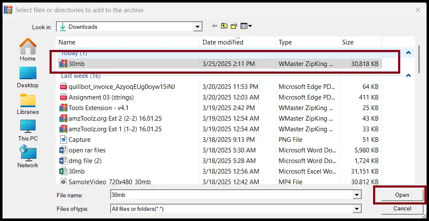Select the Capture file name
Image resolution: width=429 pixels, height=221 pixels.
[79, 139]
